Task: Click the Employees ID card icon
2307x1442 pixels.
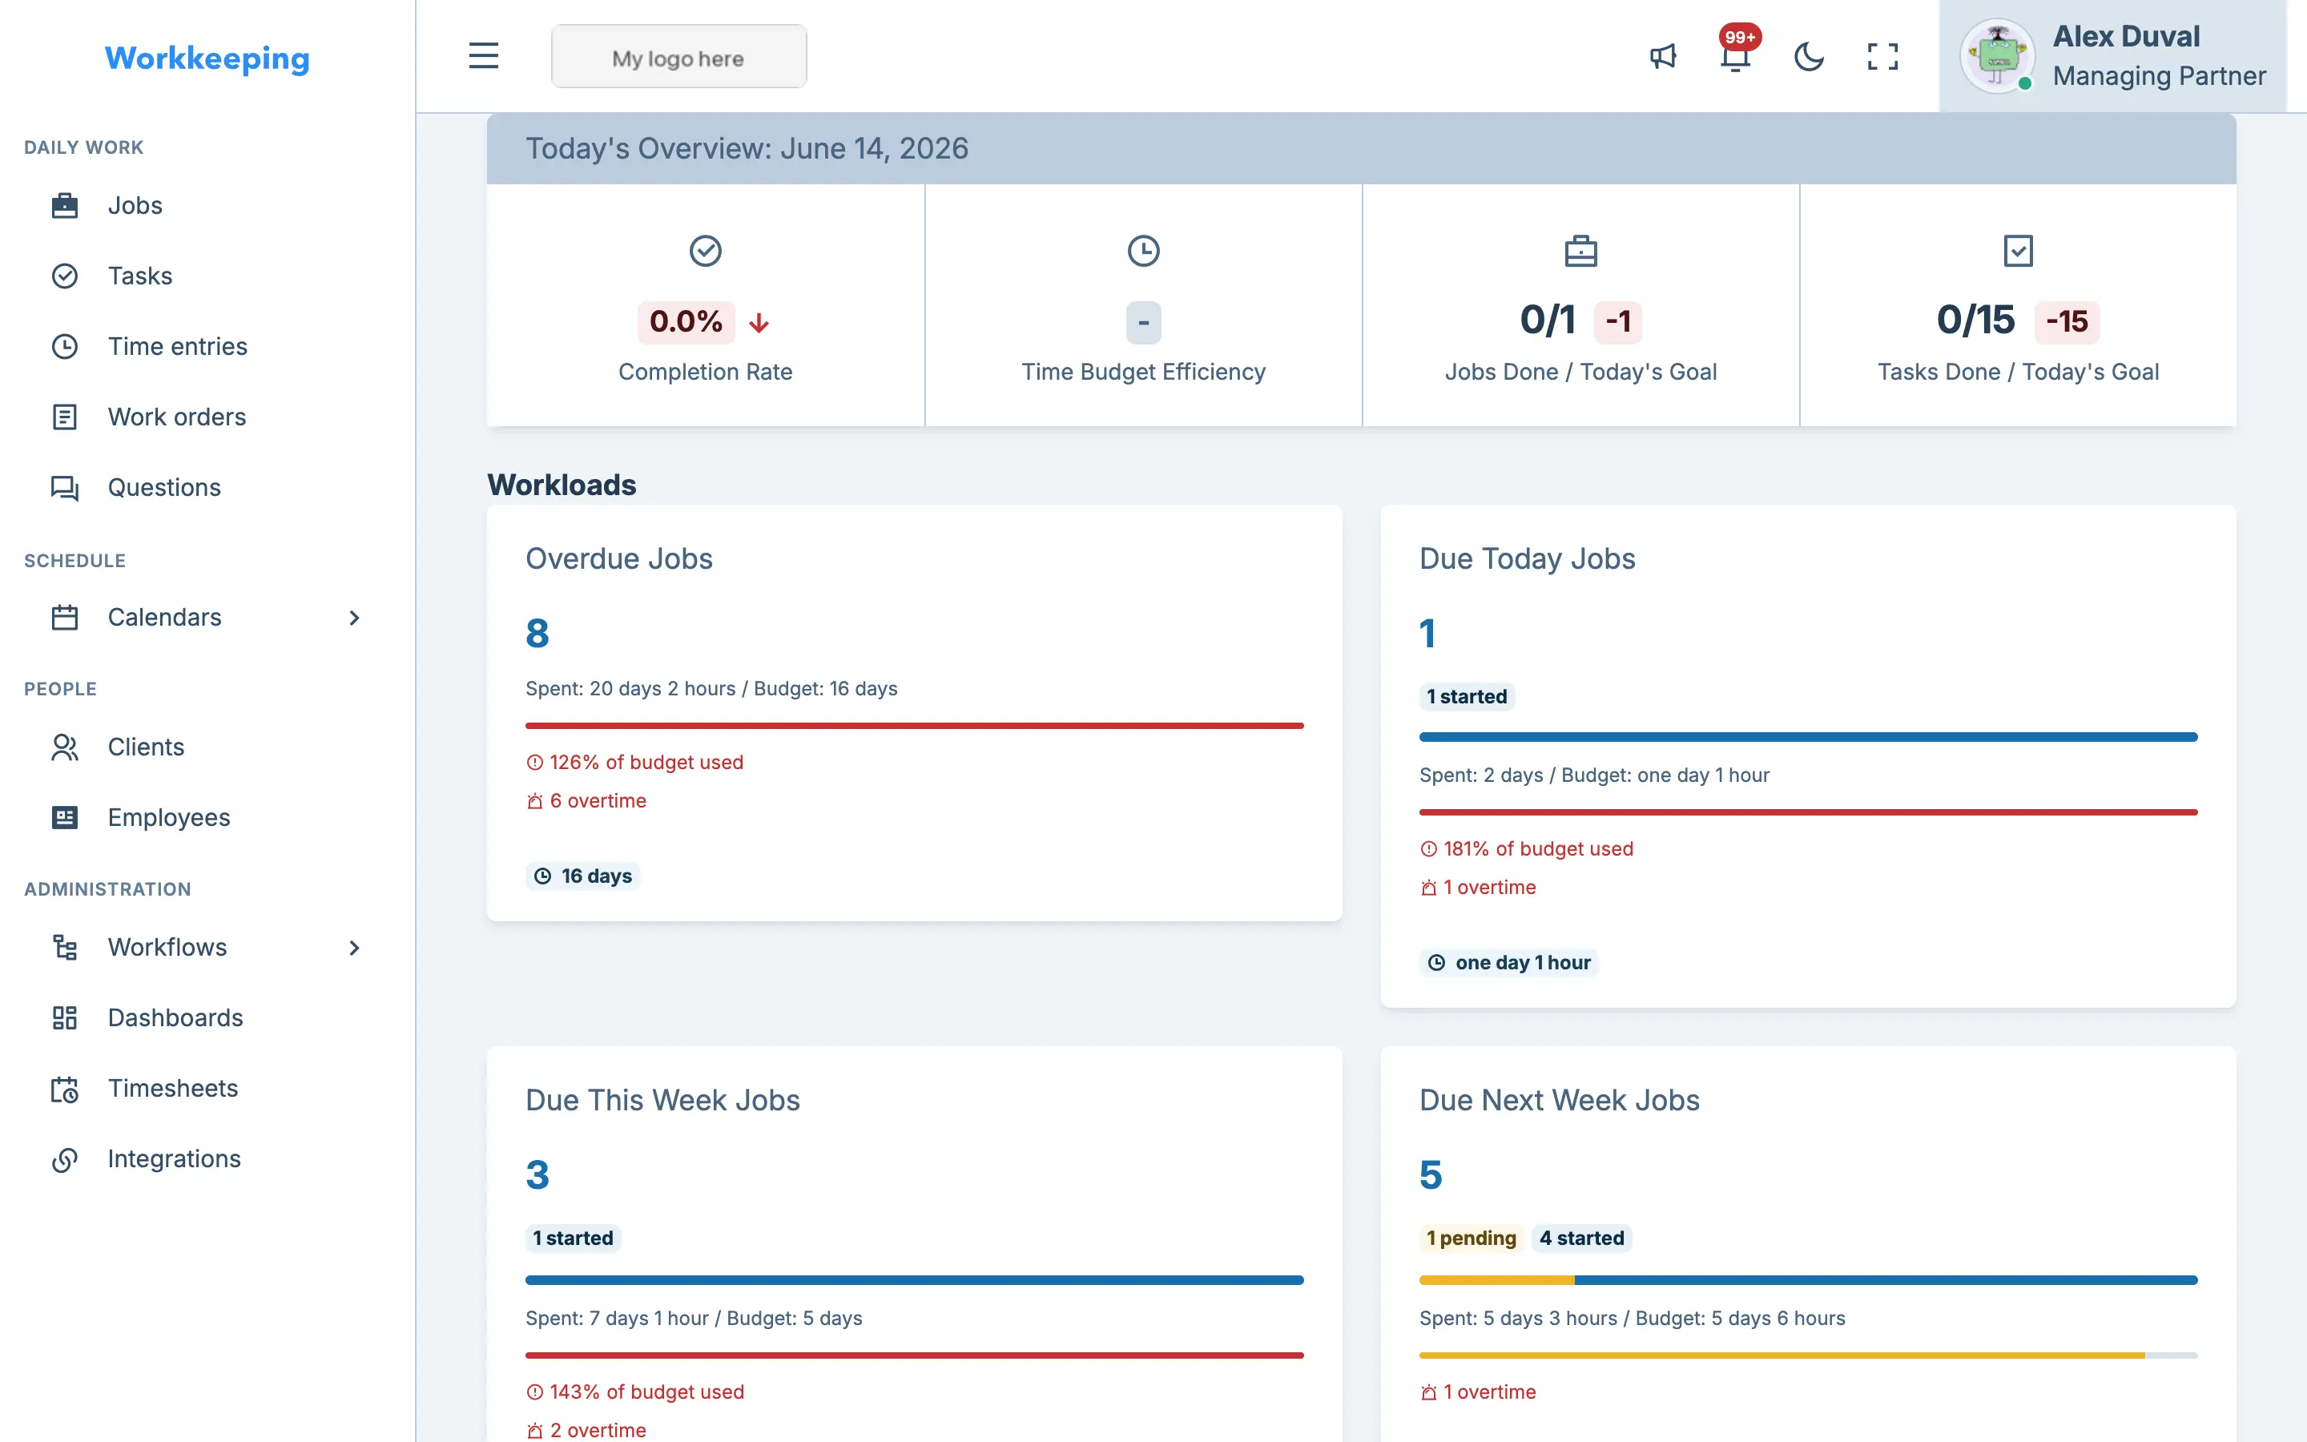Action: click(x=64, y=817)
